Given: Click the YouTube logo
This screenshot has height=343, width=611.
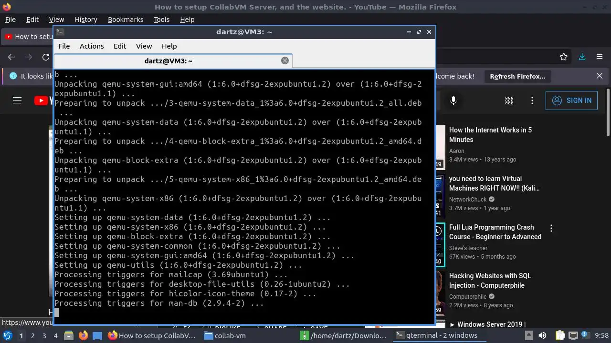Looking at the screenshot, I should click(x=44, y=101).
